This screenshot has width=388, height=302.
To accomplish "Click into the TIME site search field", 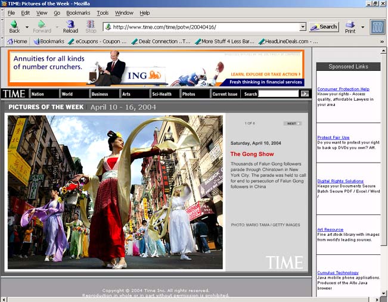I will tap(278, 94).
